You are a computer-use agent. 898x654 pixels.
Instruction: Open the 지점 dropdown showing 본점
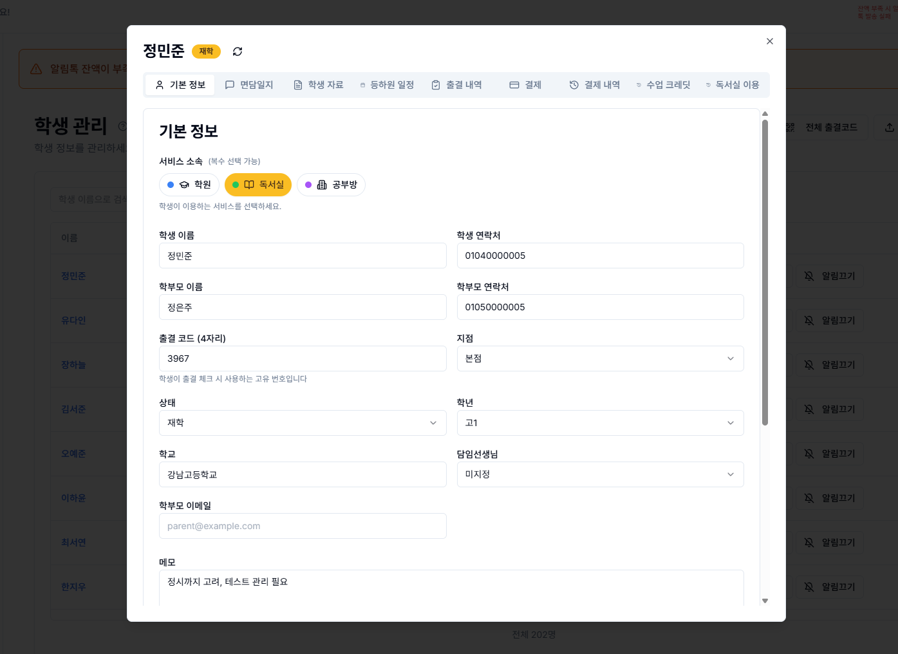coord(600,359)
